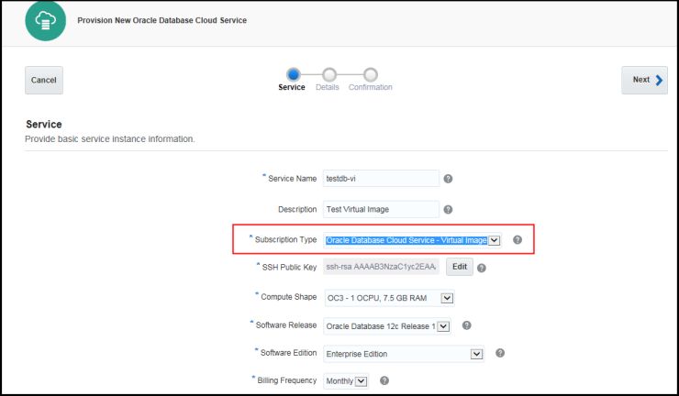The width and height of the screenshot is (679, 396).
Task: Click help icon beside SSH key Edit button
Action: (482, 268)
